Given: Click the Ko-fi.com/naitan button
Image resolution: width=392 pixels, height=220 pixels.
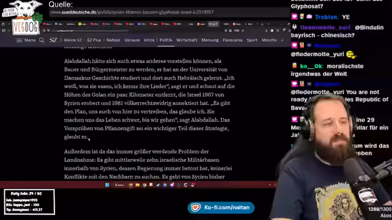Looking at the screenshot, I should tap(221, 208).
